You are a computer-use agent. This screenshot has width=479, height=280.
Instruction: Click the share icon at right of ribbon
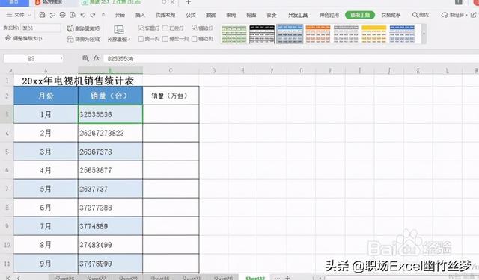click(474, 15)
